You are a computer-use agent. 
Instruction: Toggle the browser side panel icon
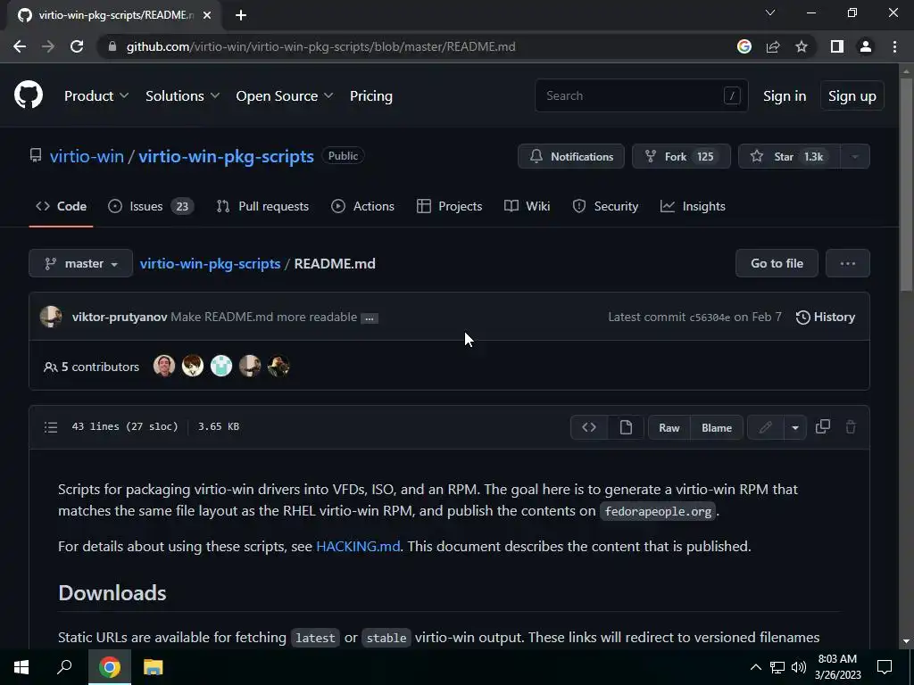click(x=837, y=46)
